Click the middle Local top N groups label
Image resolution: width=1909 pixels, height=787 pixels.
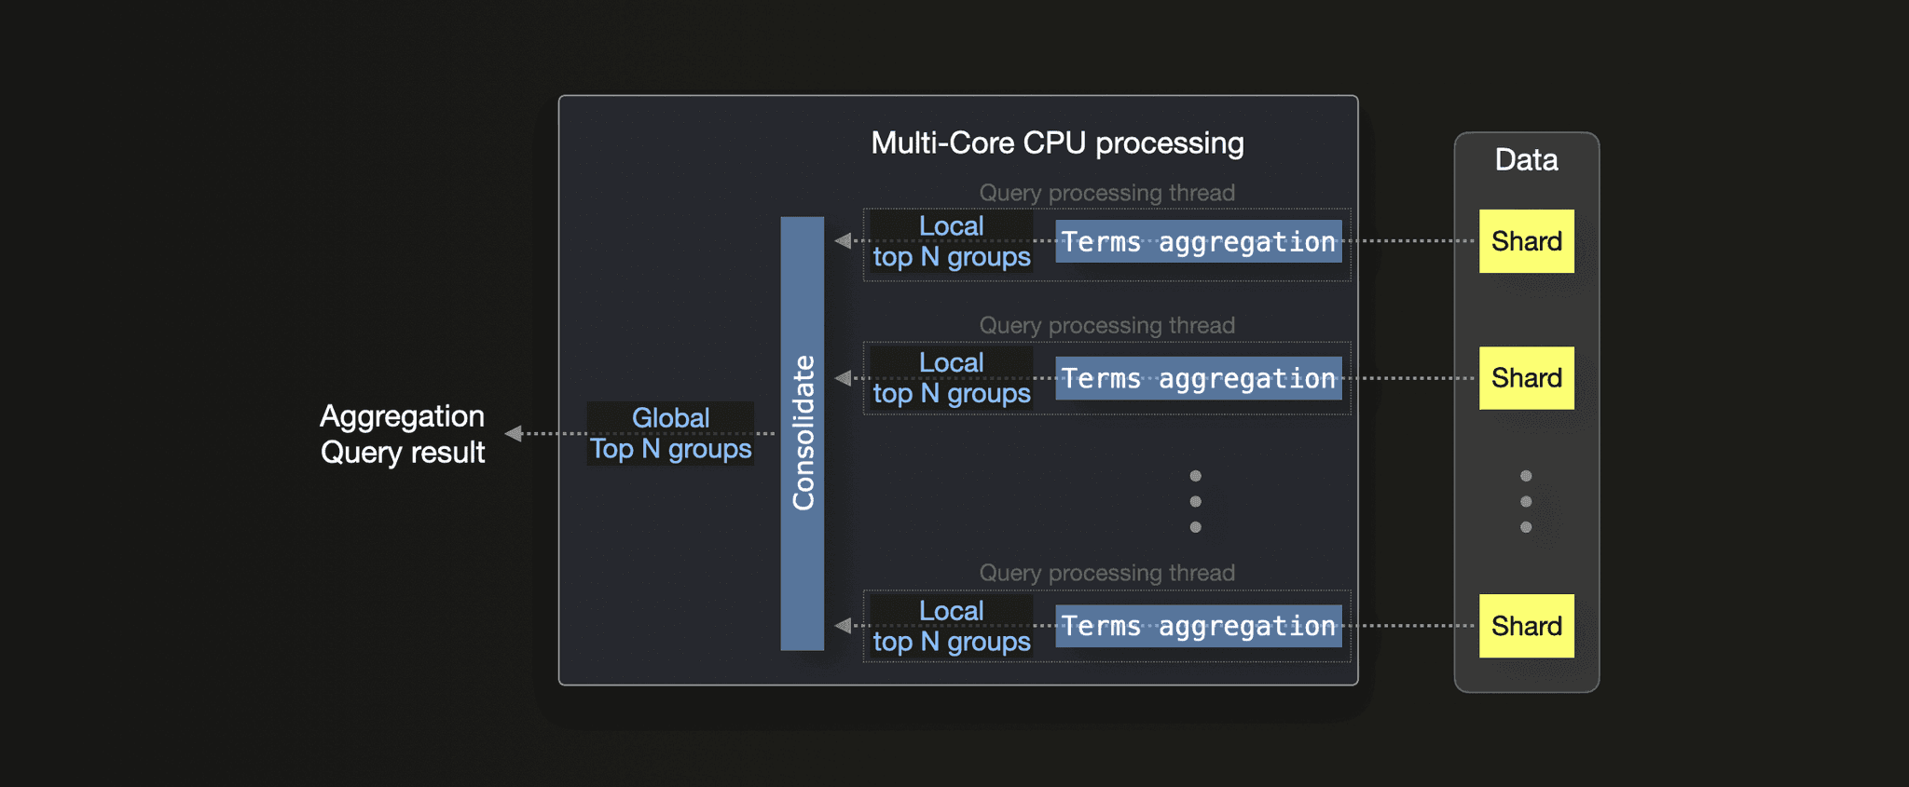point(951,378)
